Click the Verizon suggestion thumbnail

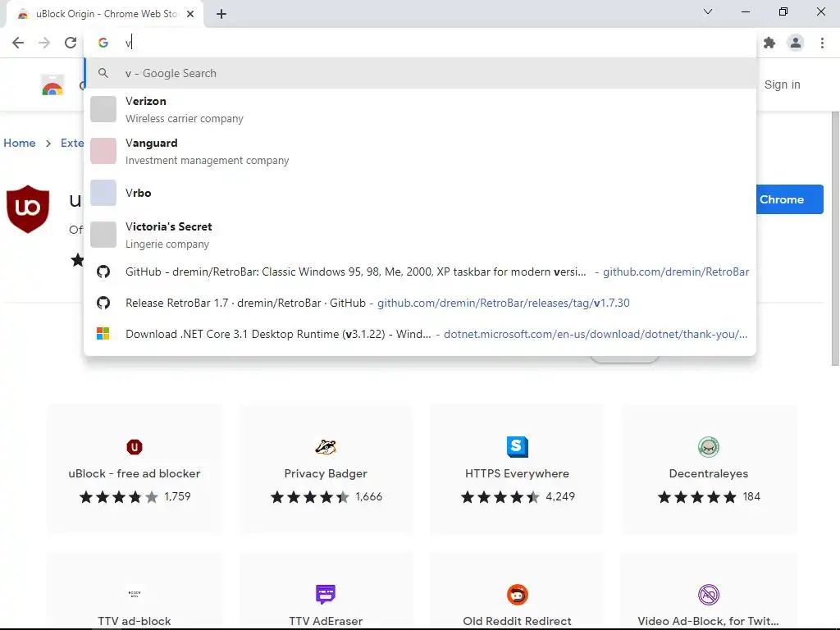click(x=103, y=109)
